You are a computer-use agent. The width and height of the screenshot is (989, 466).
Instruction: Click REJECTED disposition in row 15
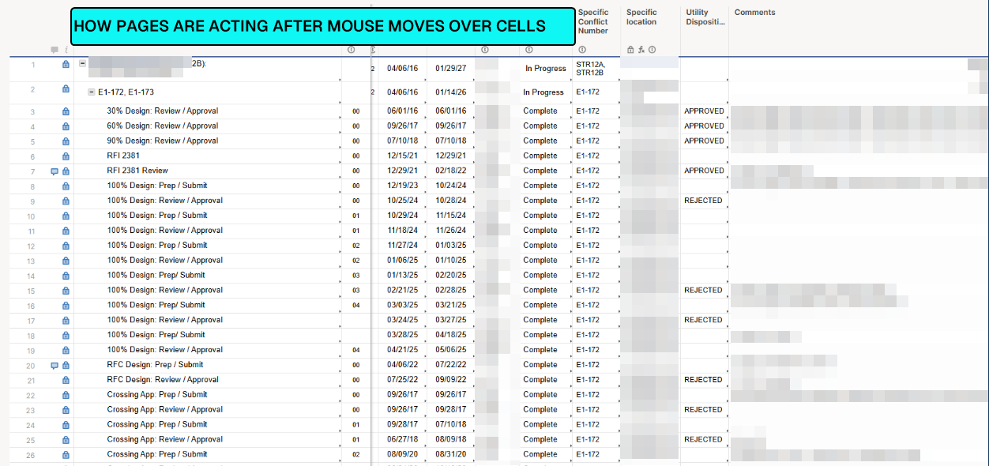[x=703, y=291]
